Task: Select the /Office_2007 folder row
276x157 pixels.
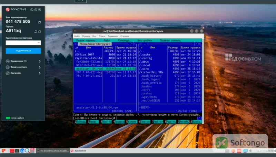Action: [105, 55]
